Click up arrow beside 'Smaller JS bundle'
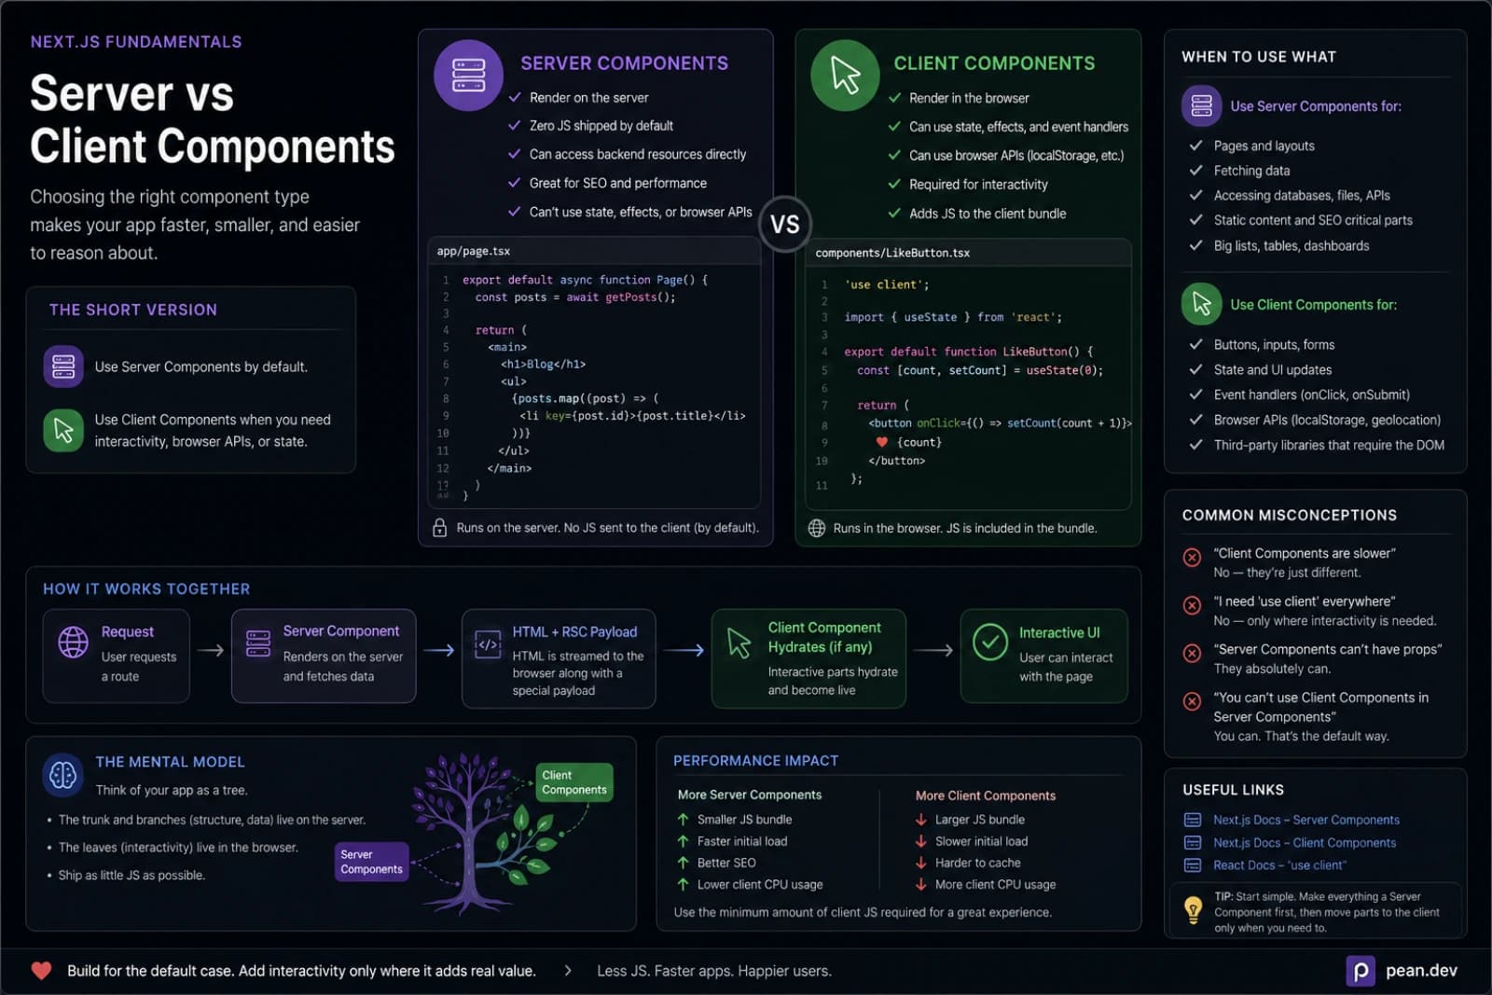 pyautogui.click(x=683, y=820)
